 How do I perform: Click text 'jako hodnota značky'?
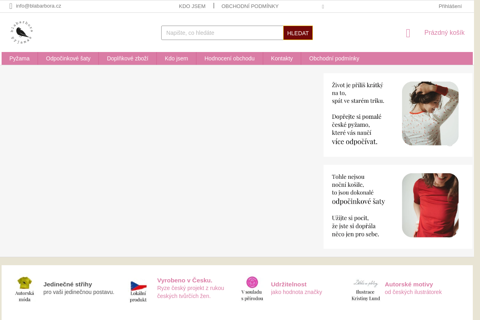pyautogui.click(x=296, y=292)
